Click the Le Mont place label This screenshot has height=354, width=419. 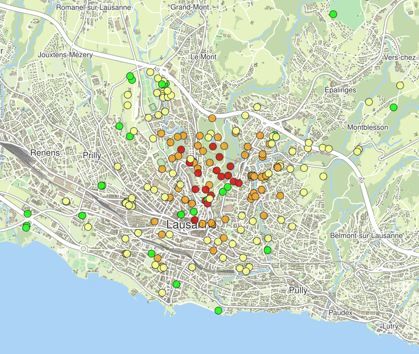203,57
